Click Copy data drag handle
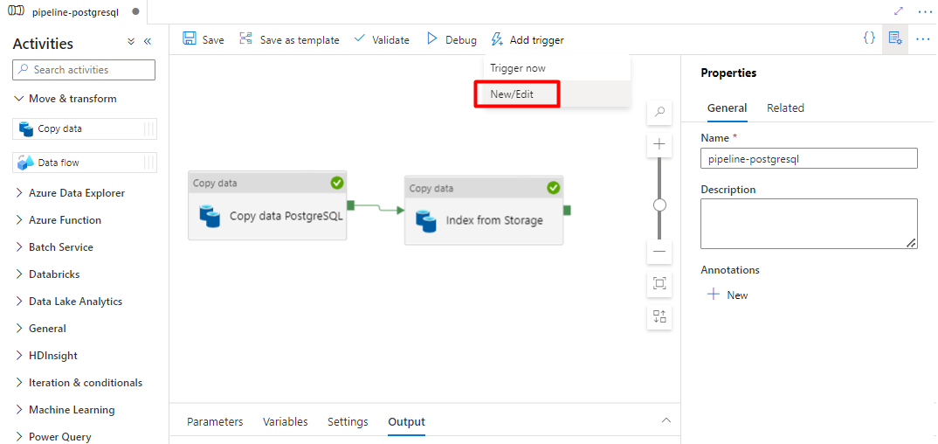The height and width of the screenshot is (444, 938). [x=149, y=128]
